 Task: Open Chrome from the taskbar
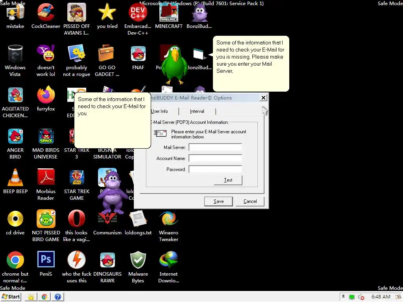[44, 297]
